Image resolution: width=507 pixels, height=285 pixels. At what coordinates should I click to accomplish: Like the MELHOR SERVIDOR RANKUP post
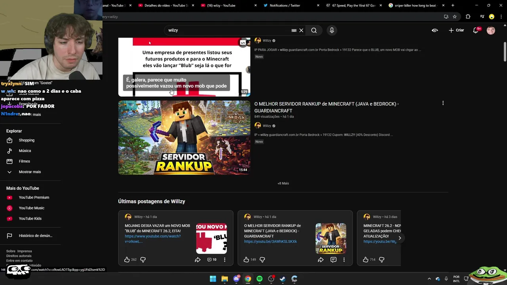point(246,260)
